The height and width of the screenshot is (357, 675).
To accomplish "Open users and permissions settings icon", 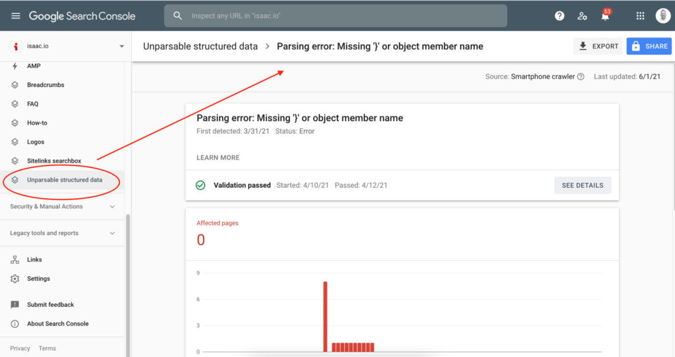I will [x=582, y=16].
